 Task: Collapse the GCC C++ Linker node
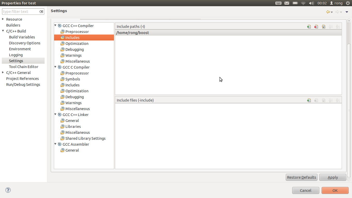[55, 114]
